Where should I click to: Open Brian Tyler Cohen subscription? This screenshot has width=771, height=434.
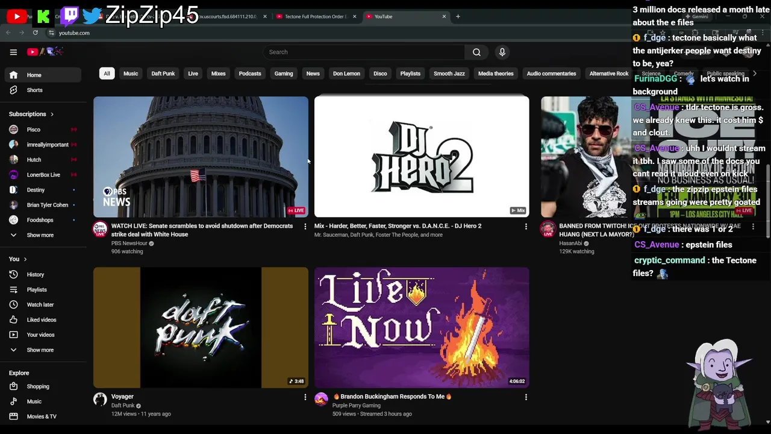(42, 205)
